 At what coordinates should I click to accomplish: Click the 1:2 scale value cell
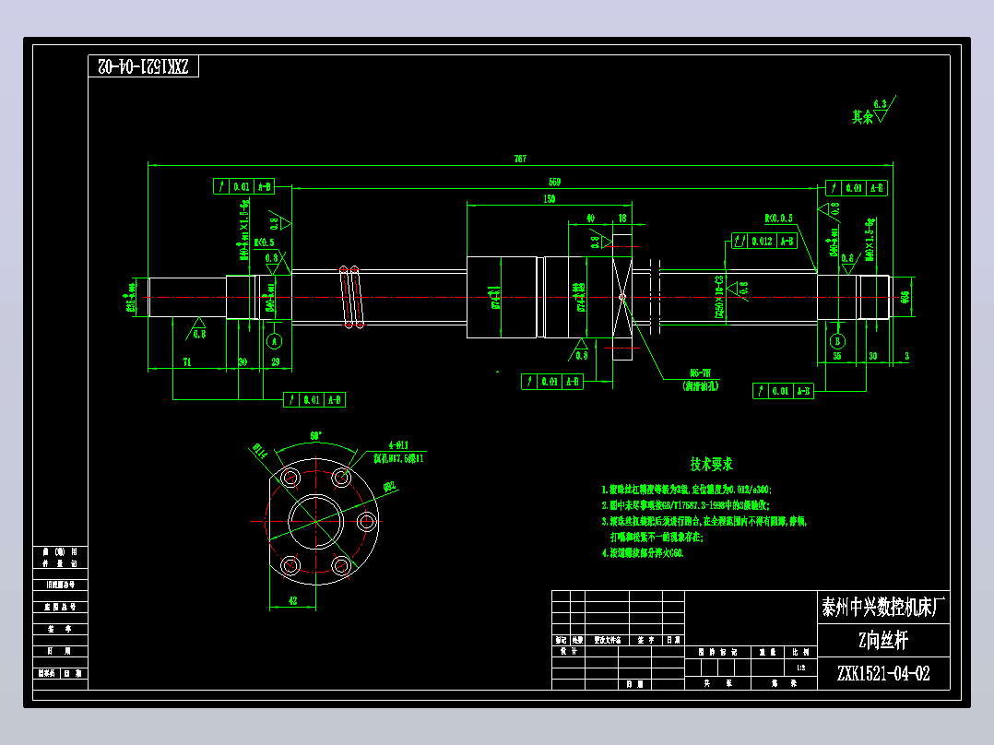(800, 668)
